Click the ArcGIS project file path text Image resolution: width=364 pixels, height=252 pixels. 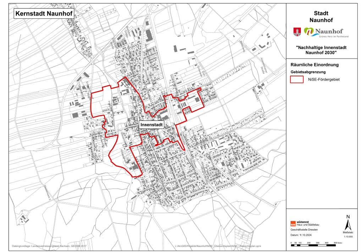(218, 246)
